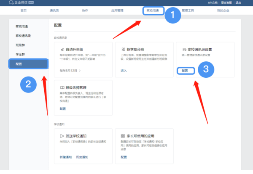Open the 历史通知 link

point(82,157)
